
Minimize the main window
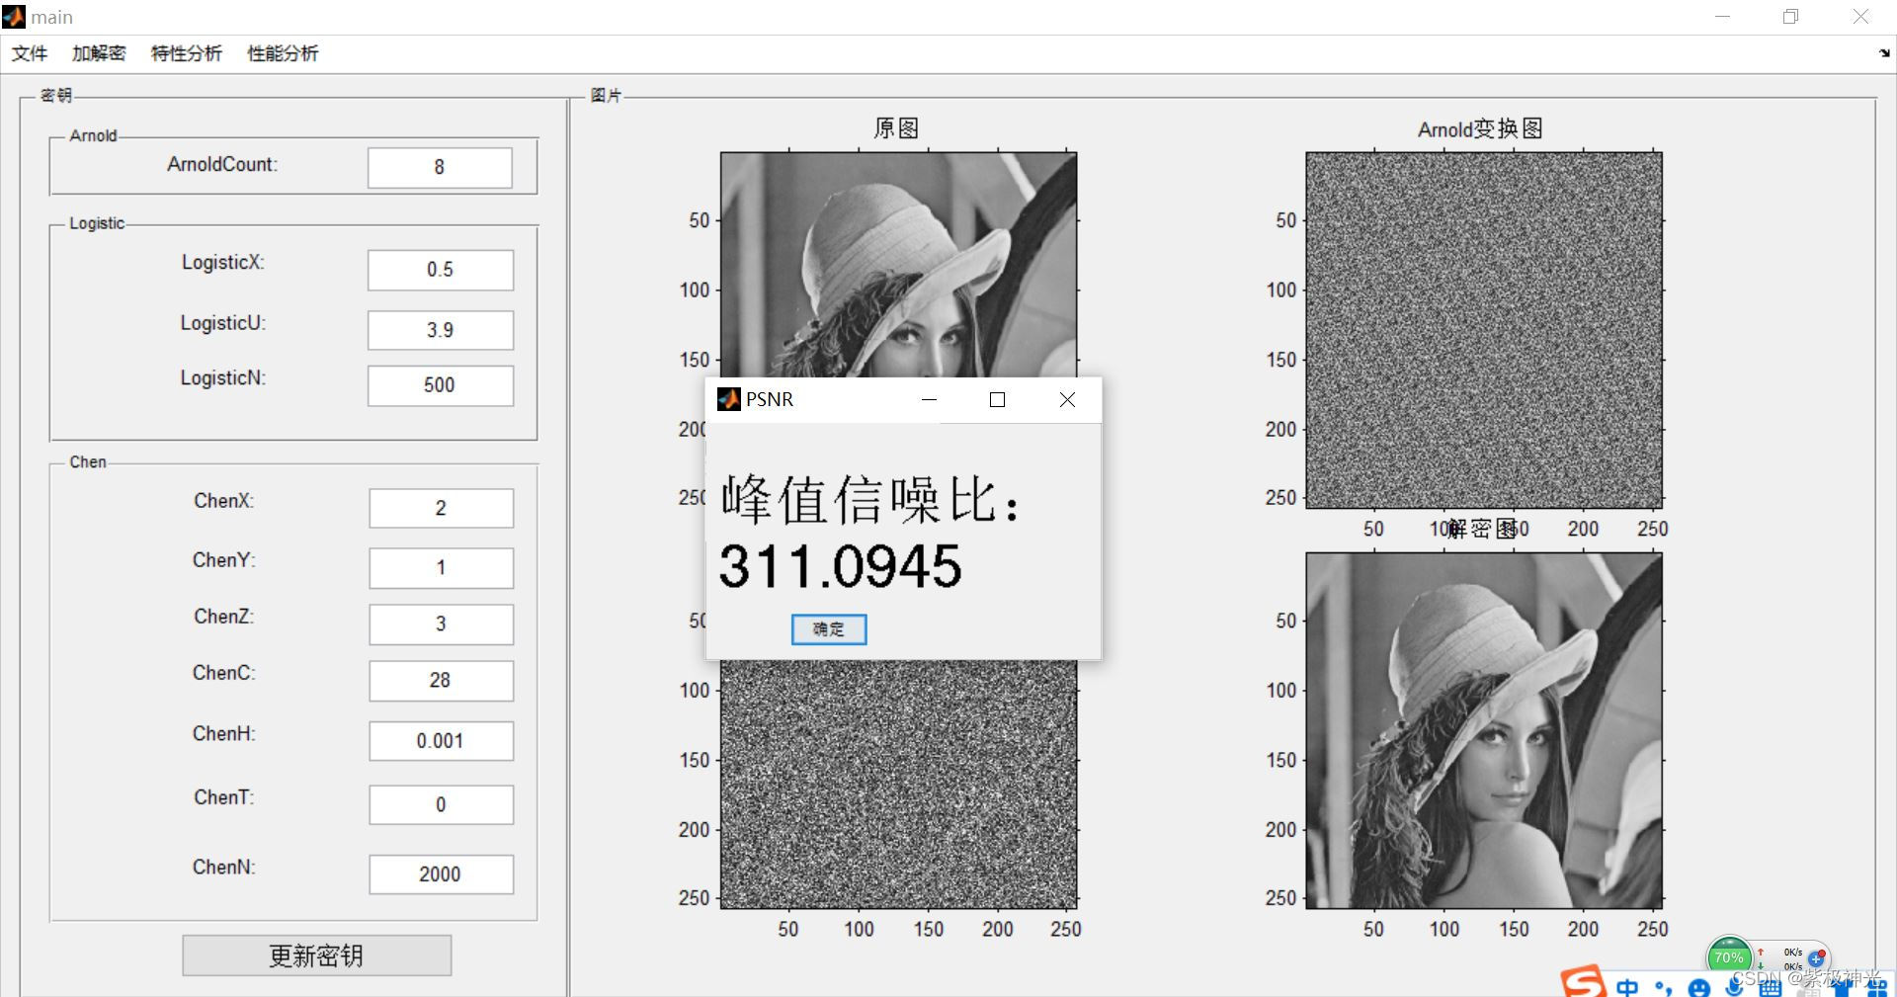(x=1723, y=17)
